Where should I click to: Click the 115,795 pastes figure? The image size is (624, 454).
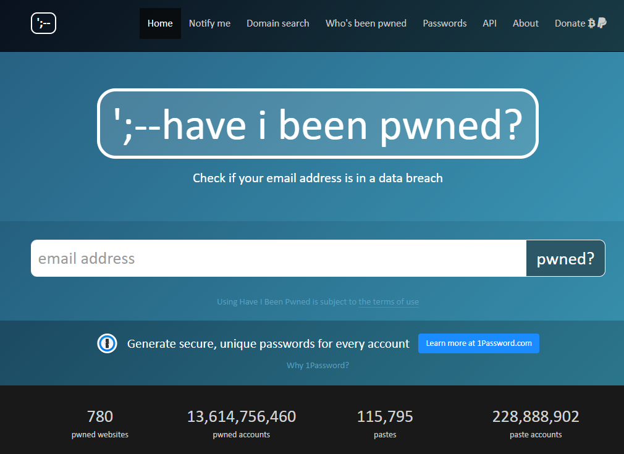point(385,416)
